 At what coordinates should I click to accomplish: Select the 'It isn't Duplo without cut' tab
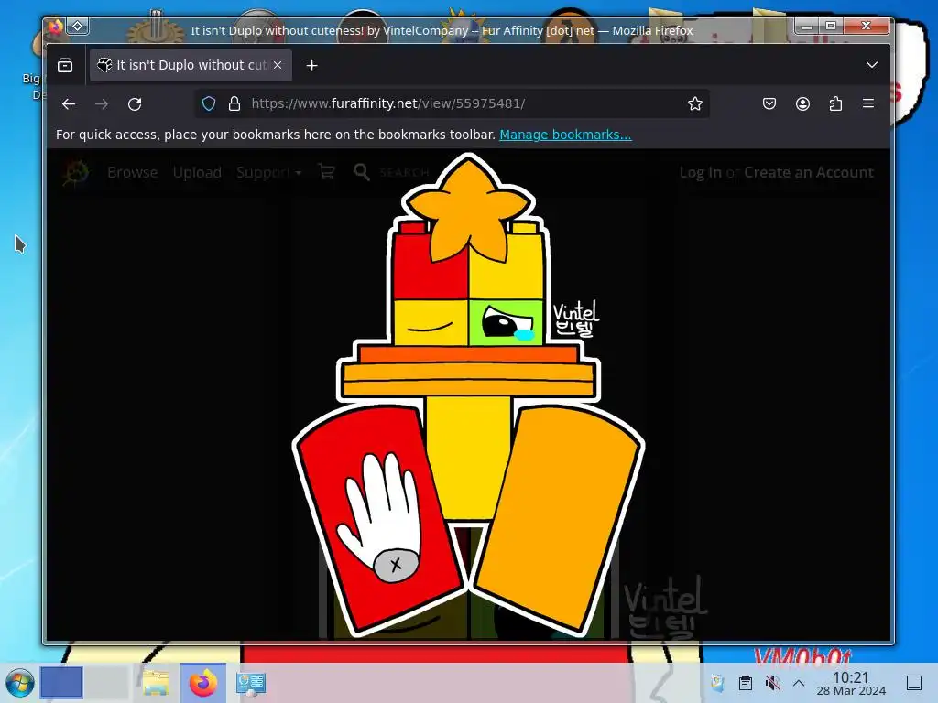[x=191, y=65]
